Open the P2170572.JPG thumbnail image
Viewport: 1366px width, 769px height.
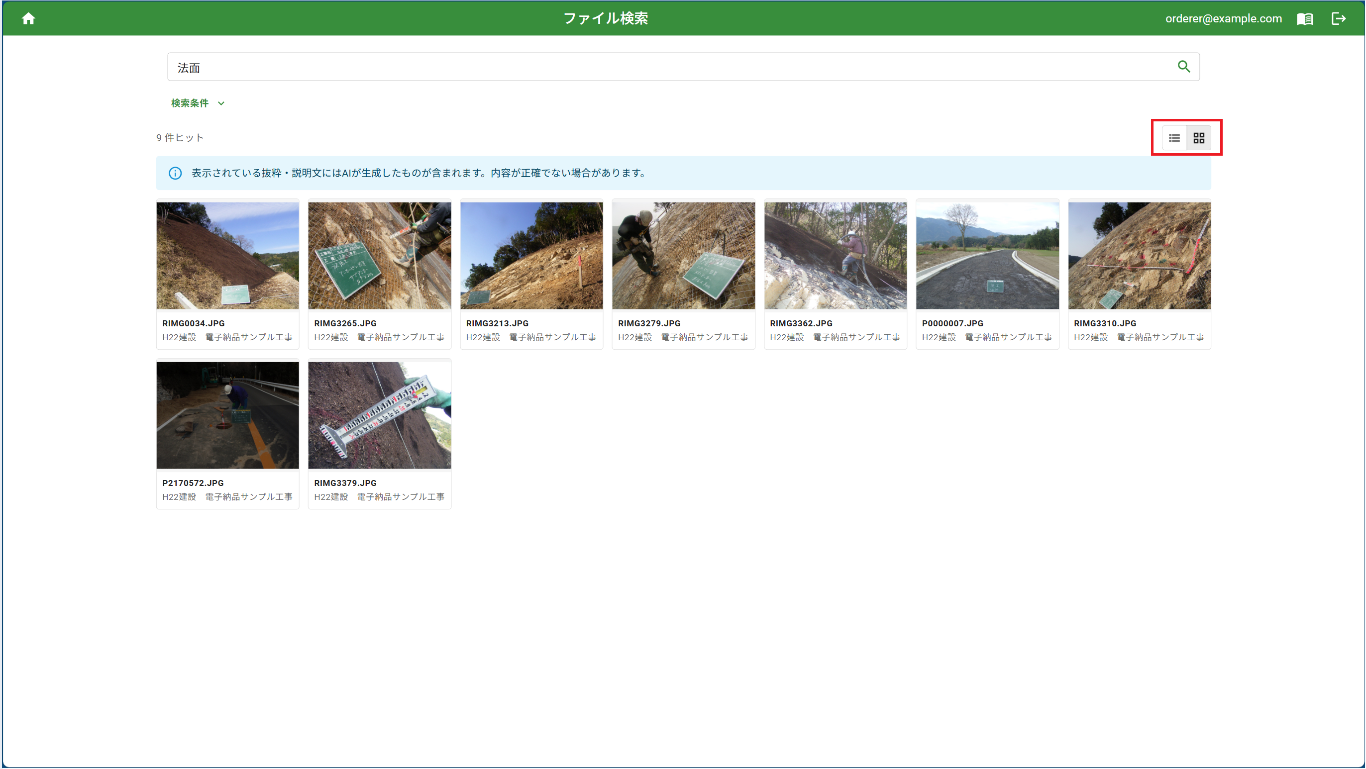pos(227,415)
